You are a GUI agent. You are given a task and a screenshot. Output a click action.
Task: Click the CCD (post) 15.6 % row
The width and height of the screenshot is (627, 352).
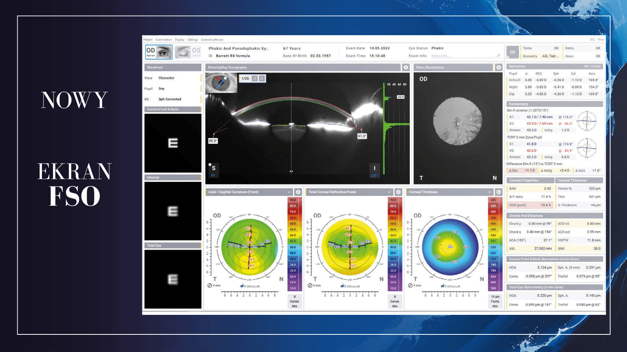(530, 205)
